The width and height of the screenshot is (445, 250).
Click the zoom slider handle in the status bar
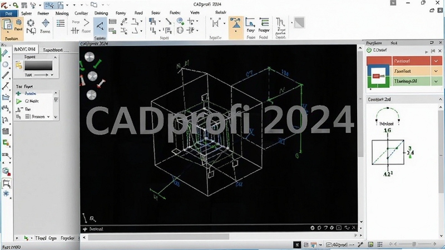tap(414, 244)
